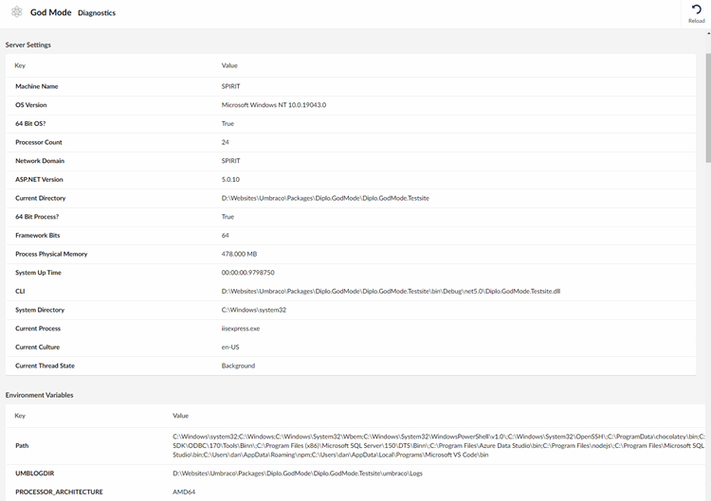Screen dimensions: 711x501
Task: Click the Reload icon button
Action: pyautogui.click(x=696, y=14)
